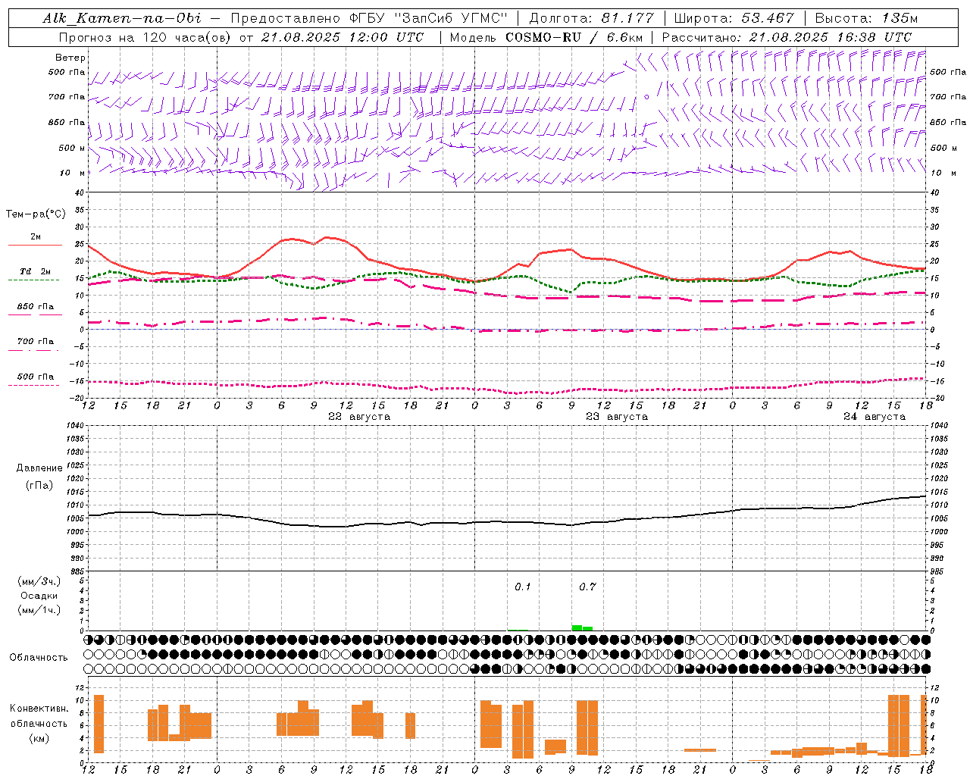This screenshot has width=970, height=776.
Task: Click the Облачность cloud cover label
Action: click(x=39, y=658)
